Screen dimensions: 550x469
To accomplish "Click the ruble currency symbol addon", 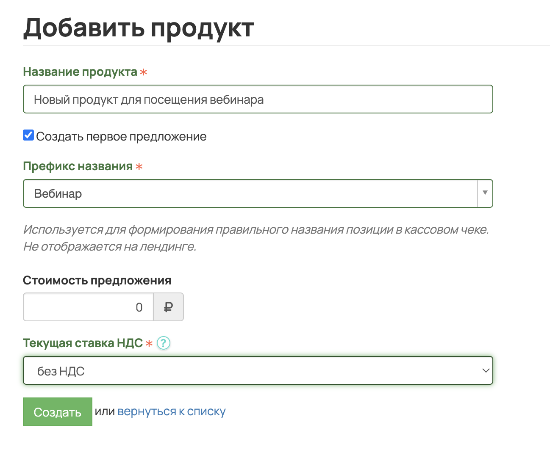I will coord(168,307).
